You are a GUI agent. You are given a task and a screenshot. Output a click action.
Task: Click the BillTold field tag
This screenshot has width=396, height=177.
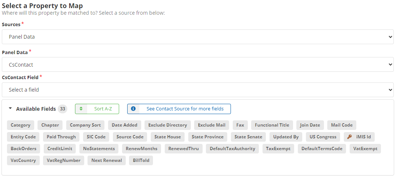click(141, 160)
